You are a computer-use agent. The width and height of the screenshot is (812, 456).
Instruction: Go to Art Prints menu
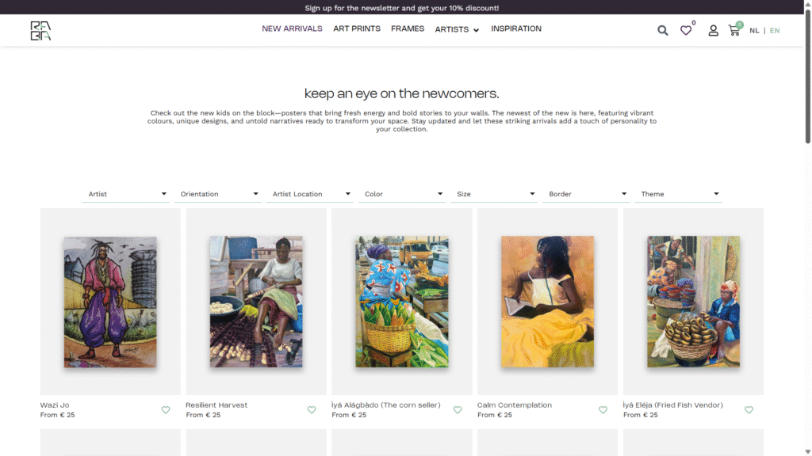[357, 28]
